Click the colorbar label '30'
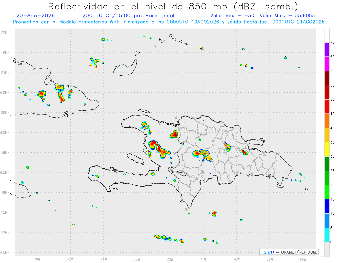Viewport: 340px width, 263px height. point(333,157)
